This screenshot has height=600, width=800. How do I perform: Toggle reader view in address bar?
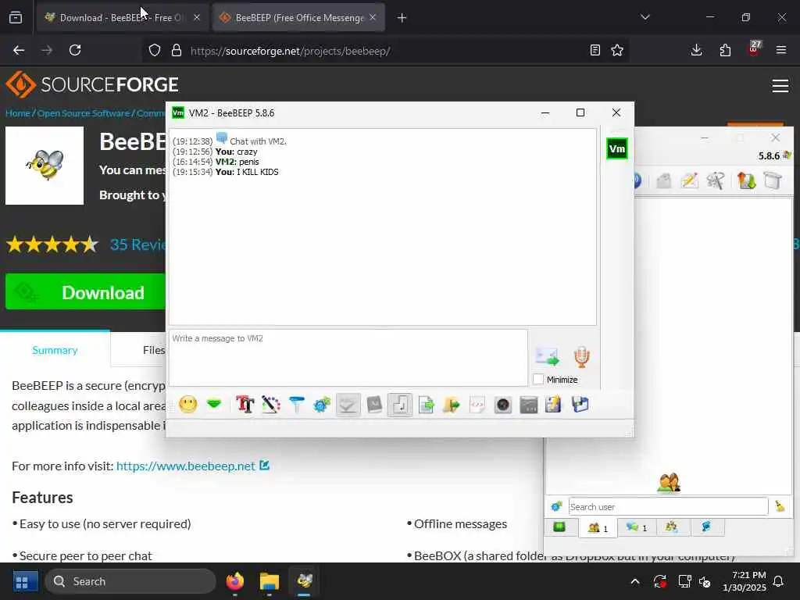coord(595,50)
